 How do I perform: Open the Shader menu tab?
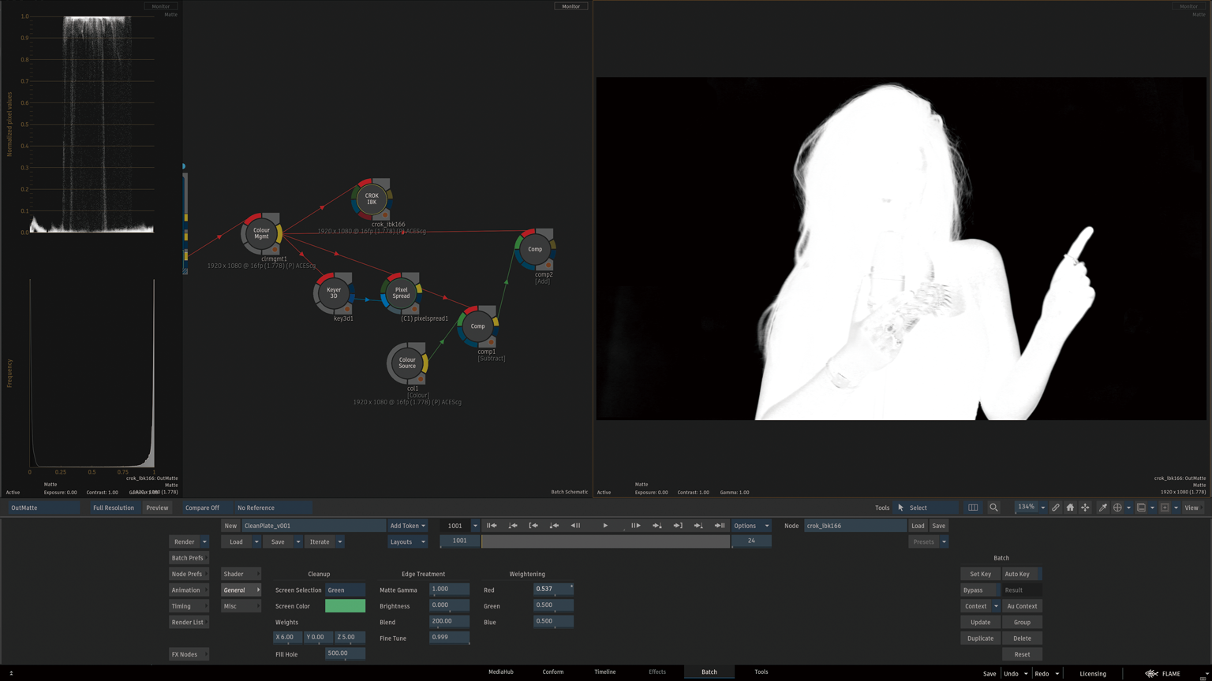pos(241,574)
